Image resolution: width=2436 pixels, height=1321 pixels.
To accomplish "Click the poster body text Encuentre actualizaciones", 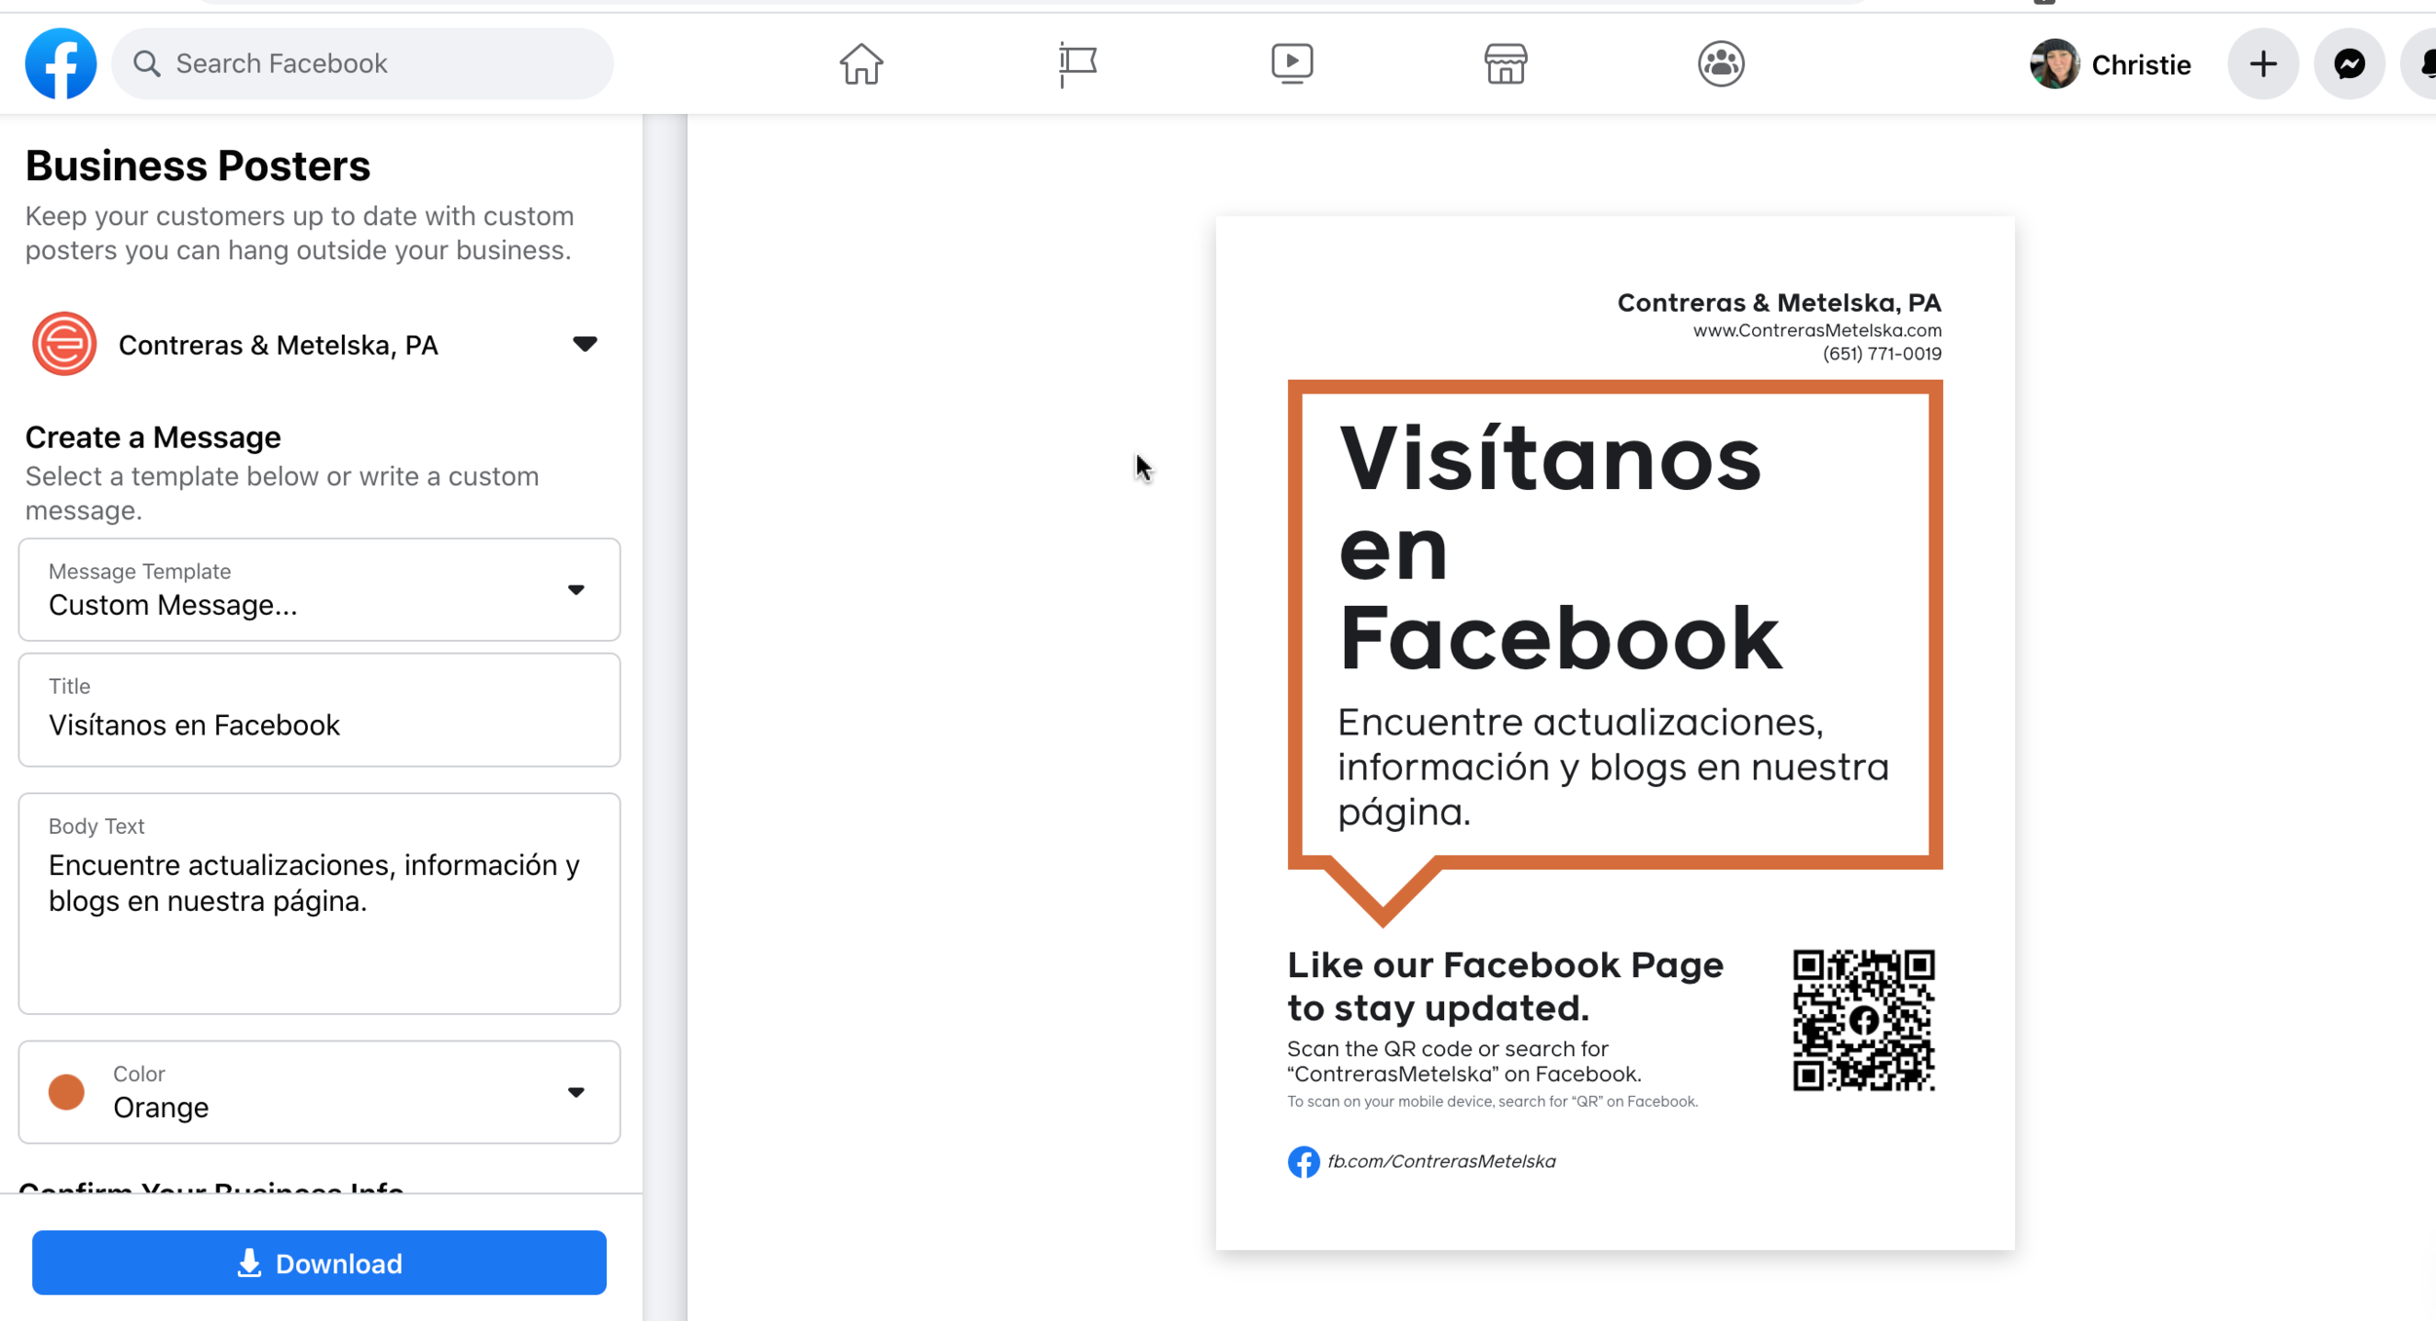I will coord(1614,767).
